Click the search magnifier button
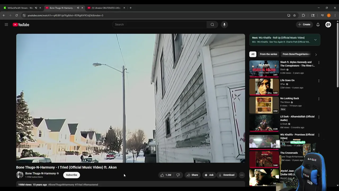This screenshot has height=191, width=339. point(212,25)
